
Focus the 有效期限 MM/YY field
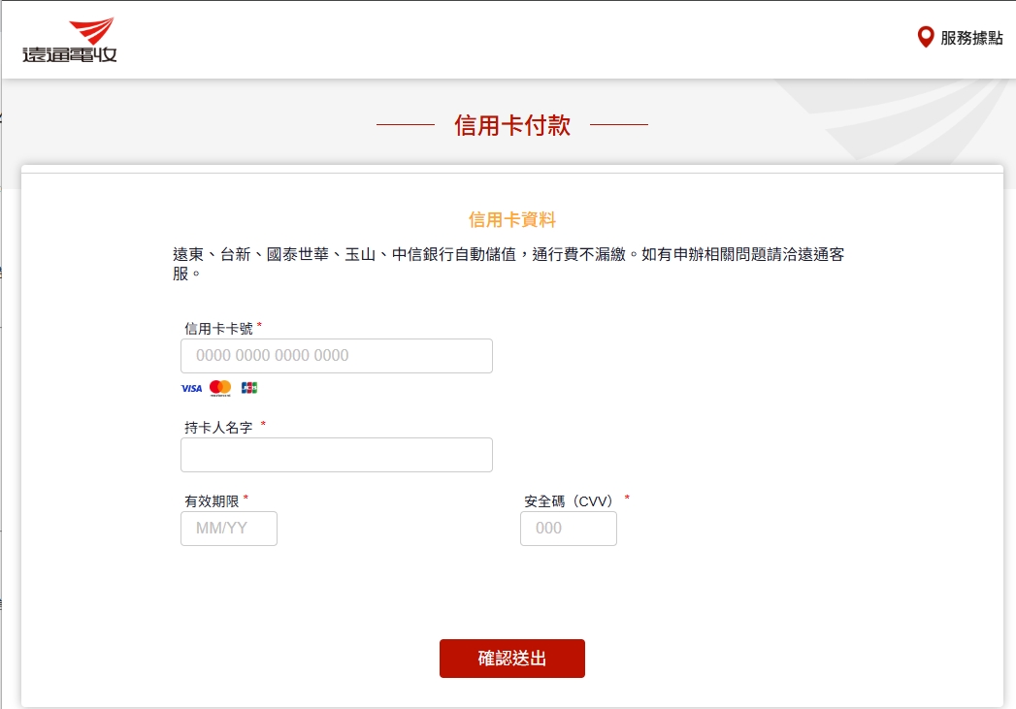pyautogui.click(x=229, y=529)
